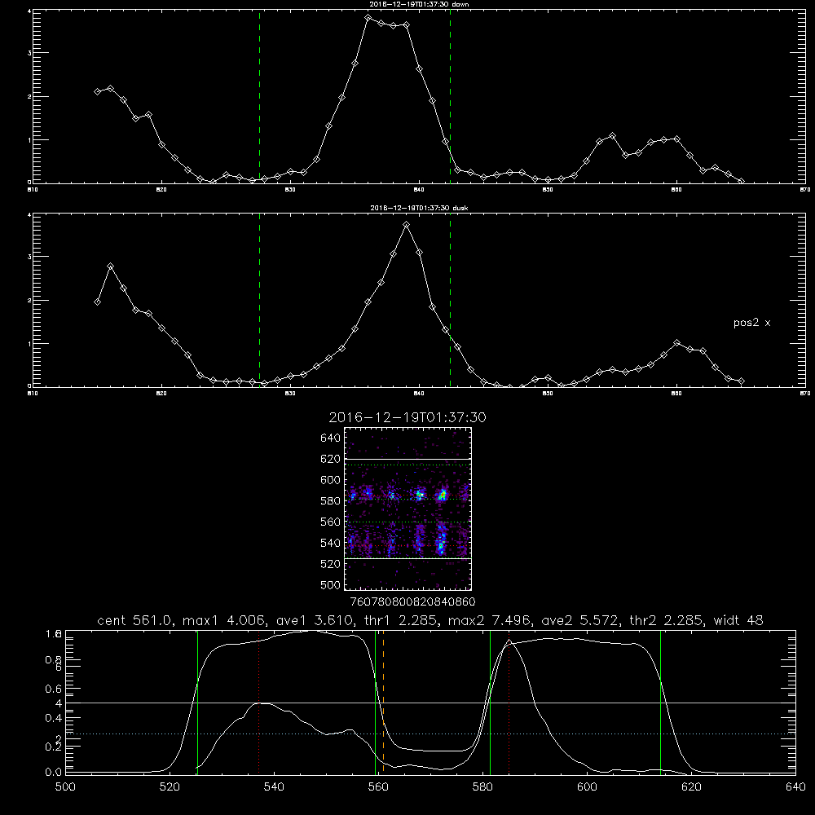Click the 'pos2 x' label in dusk plot
Screen dimensions: 815x815
[751, 323]
